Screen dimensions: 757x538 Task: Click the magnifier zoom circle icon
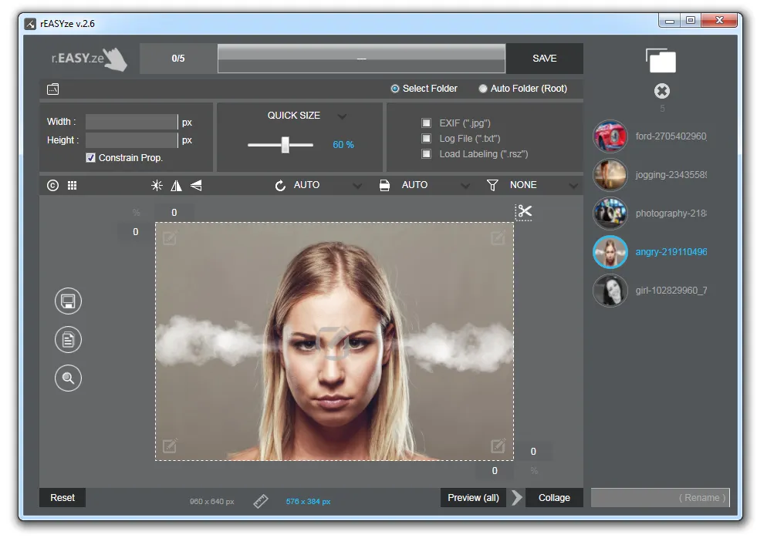point(68,378)
